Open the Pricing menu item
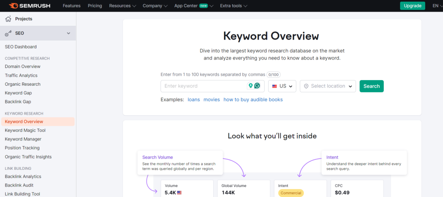Viewport: 443px width, 197px height. [x=95, y=6]
